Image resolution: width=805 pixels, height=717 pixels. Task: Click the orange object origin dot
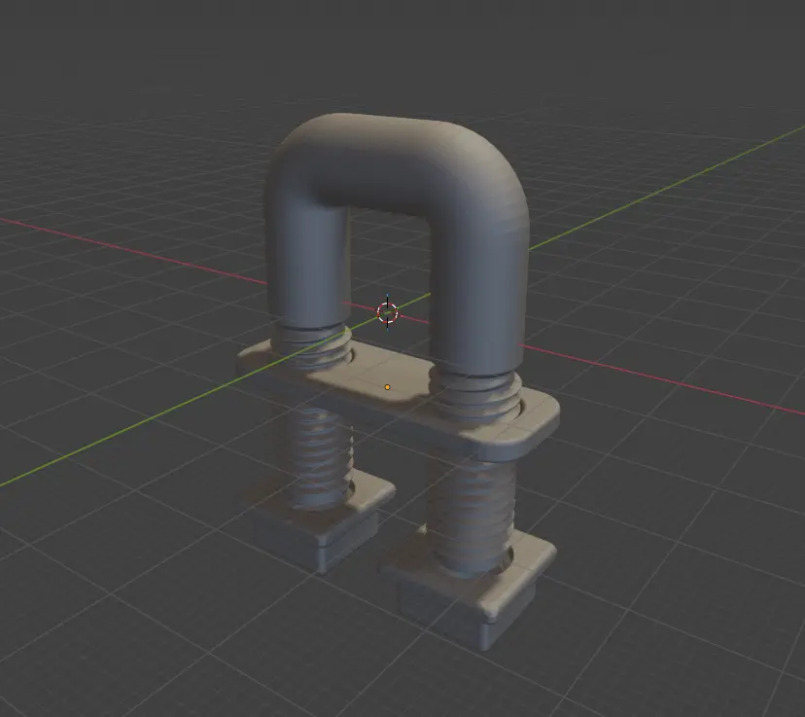point(387,387)
